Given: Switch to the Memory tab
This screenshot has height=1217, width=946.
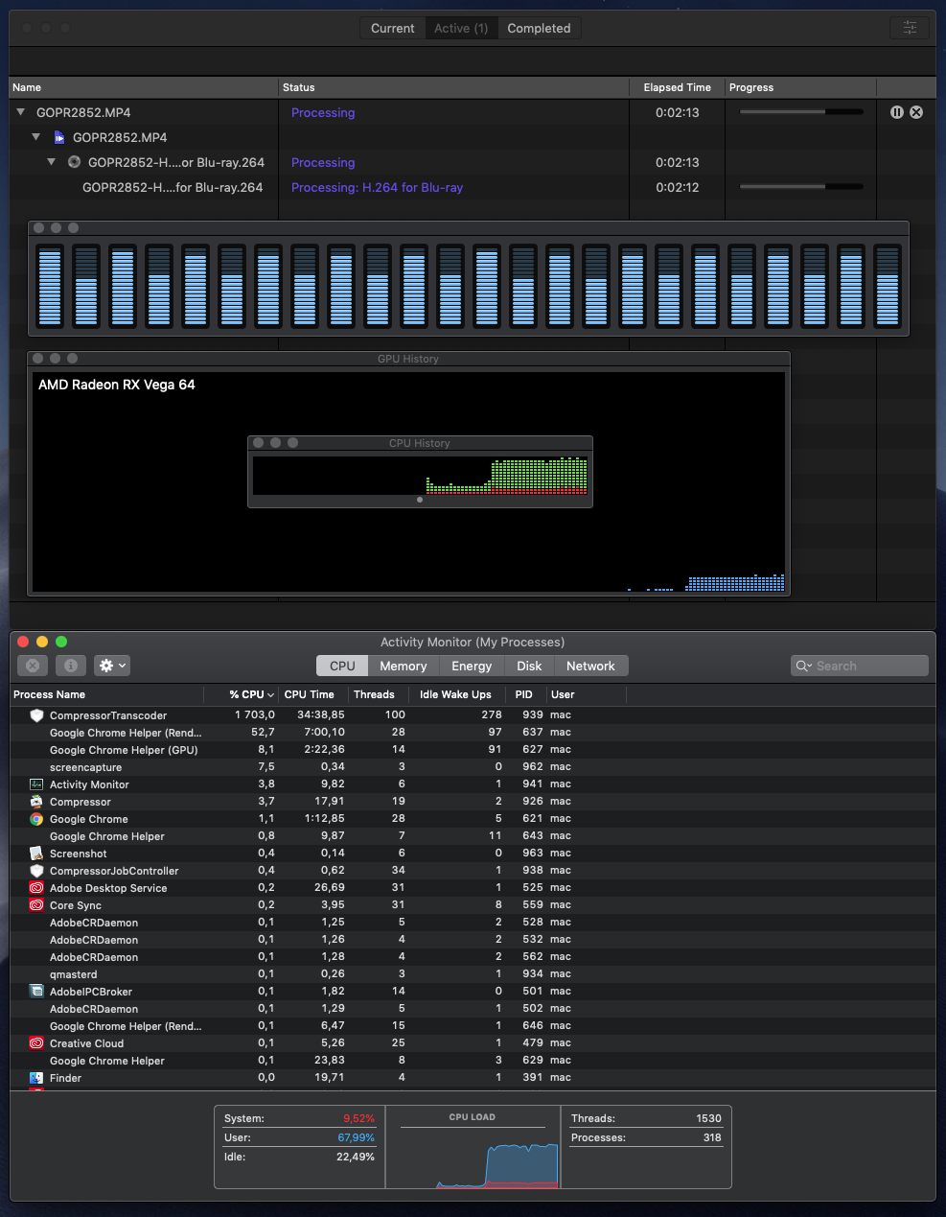Looking at the screenshot, I should [403, 666].
